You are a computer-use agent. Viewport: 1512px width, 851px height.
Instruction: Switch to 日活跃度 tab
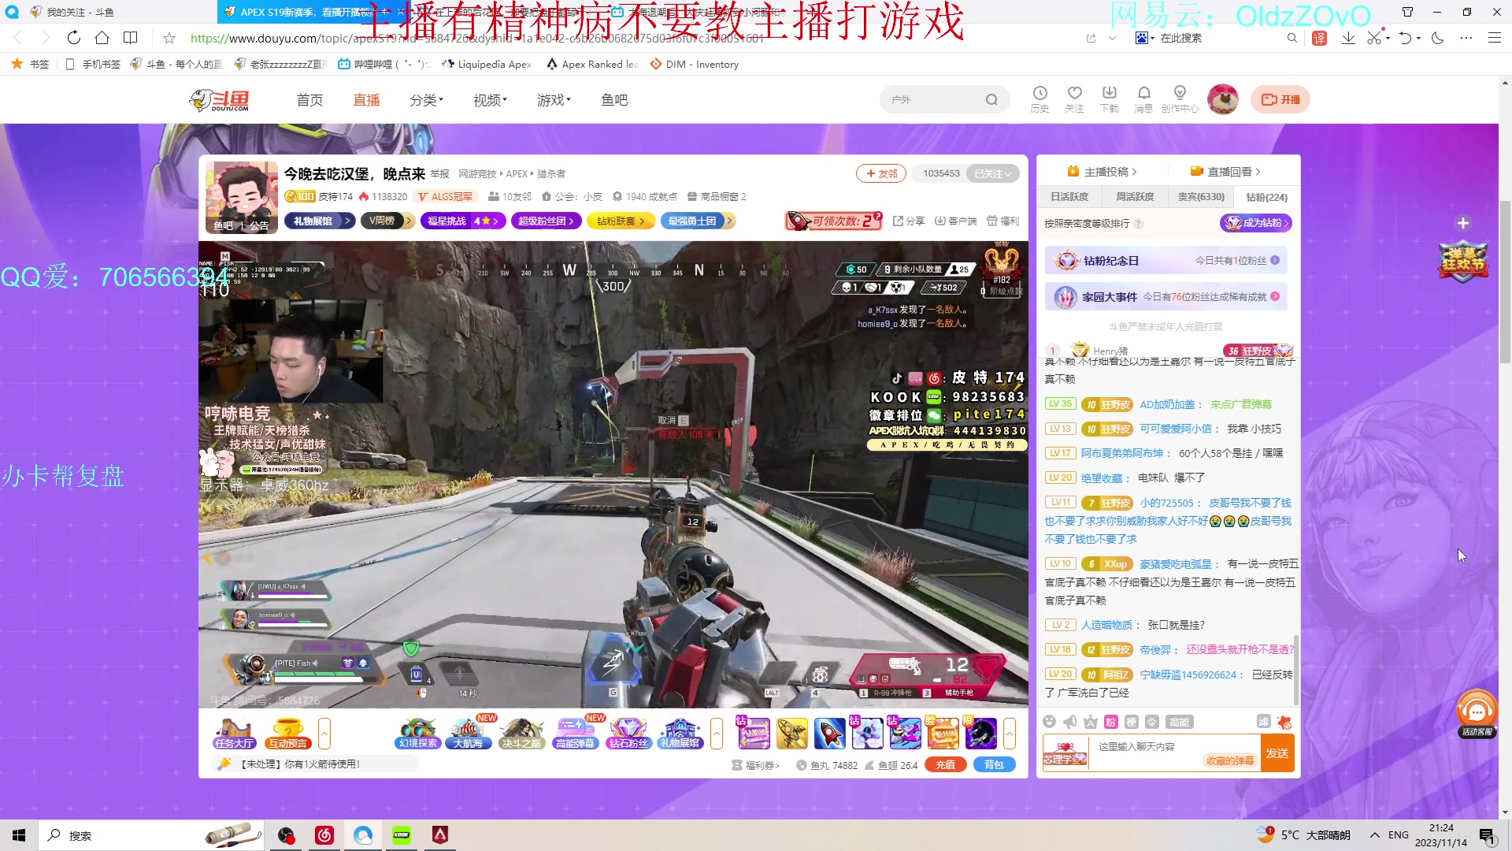(x=1069, y=197)
